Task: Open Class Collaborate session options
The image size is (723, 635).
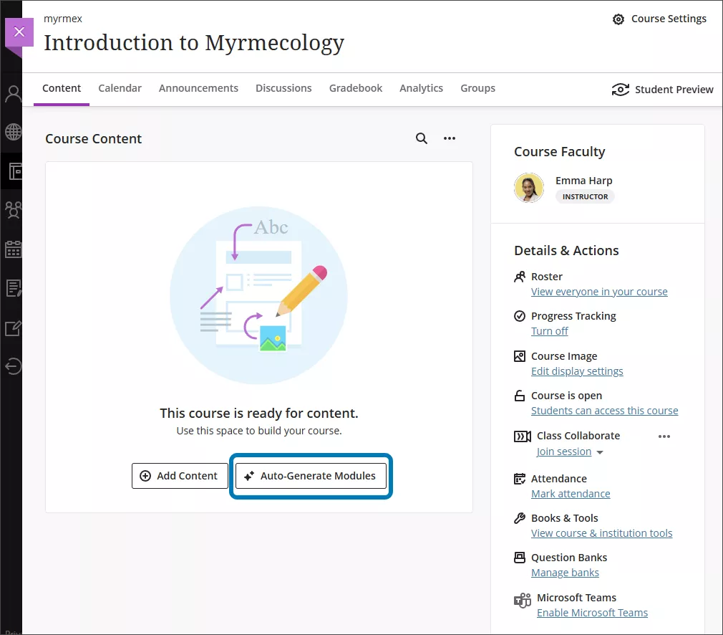Action: 664,436
